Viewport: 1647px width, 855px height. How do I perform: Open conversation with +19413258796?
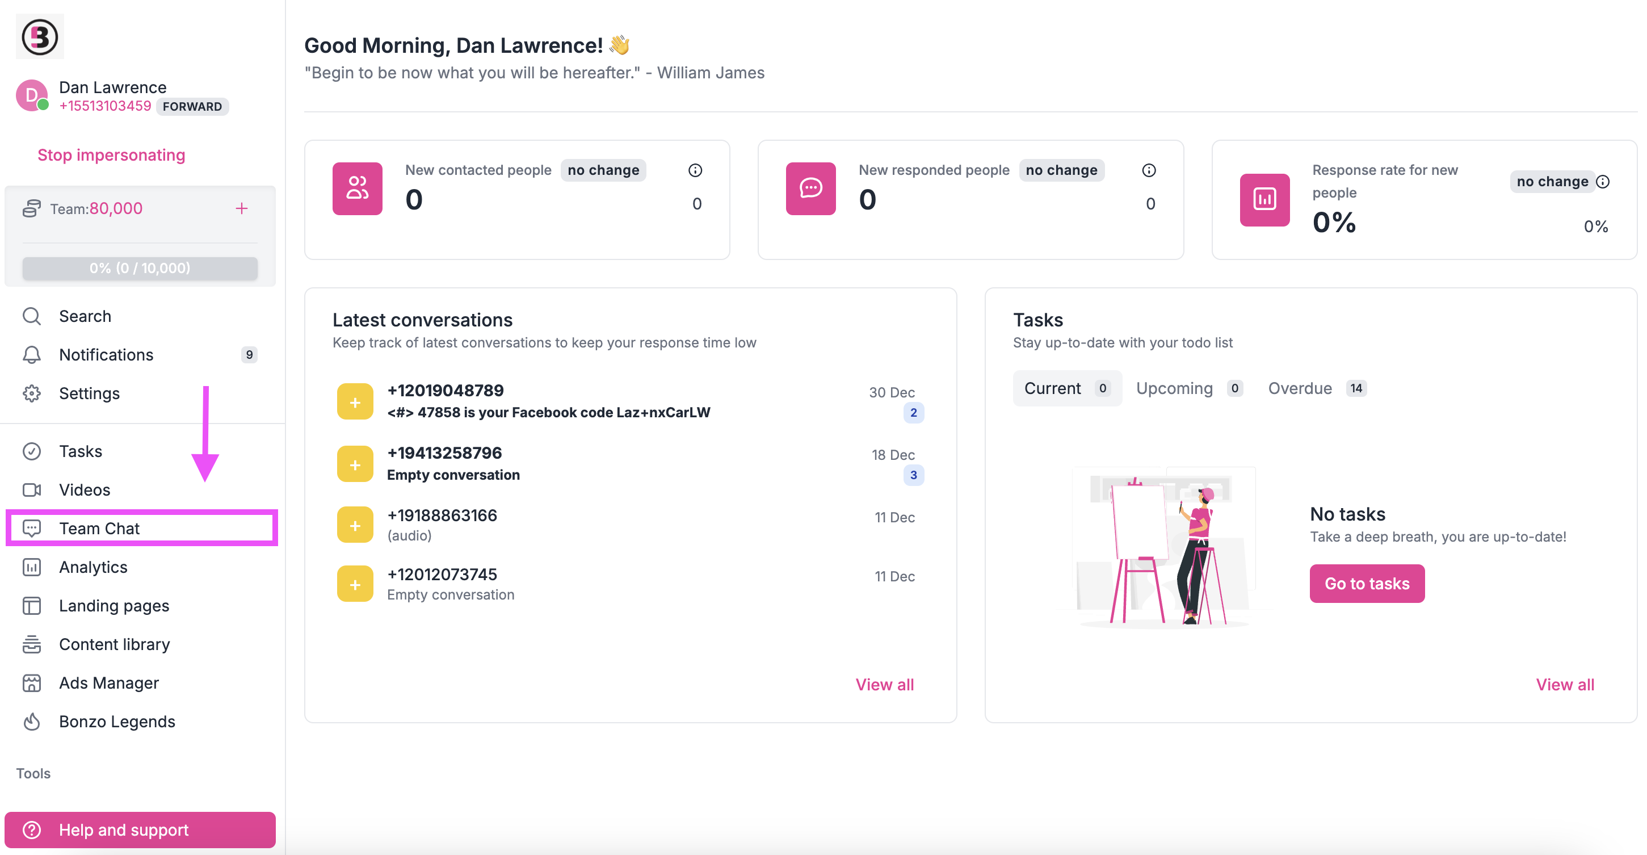point(631,464)
